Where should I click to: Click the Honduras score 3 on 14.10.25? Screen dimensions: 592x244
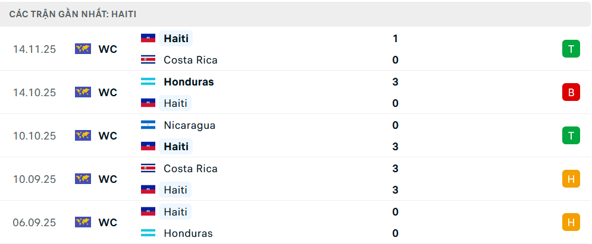coord(395,82)
